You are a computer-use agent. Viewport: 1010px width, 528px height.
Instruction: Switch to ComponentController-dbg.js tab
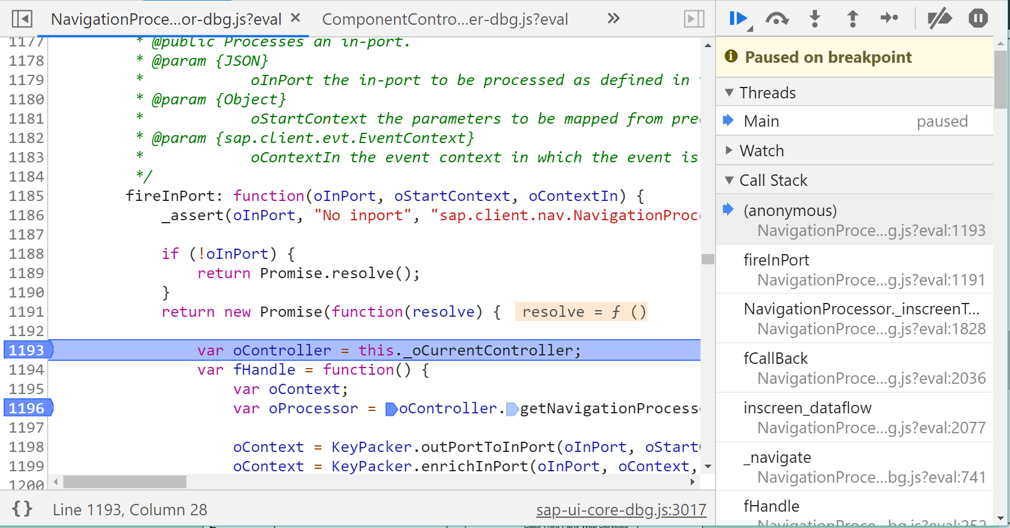coord(445,19)
